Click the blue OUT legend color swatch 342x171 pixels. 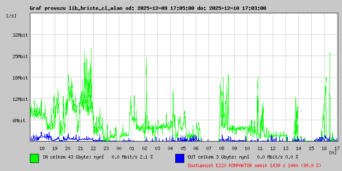180,158
